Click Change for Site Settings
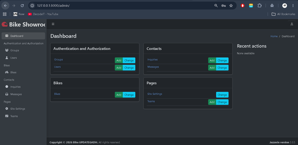 [x=222, y=95]
